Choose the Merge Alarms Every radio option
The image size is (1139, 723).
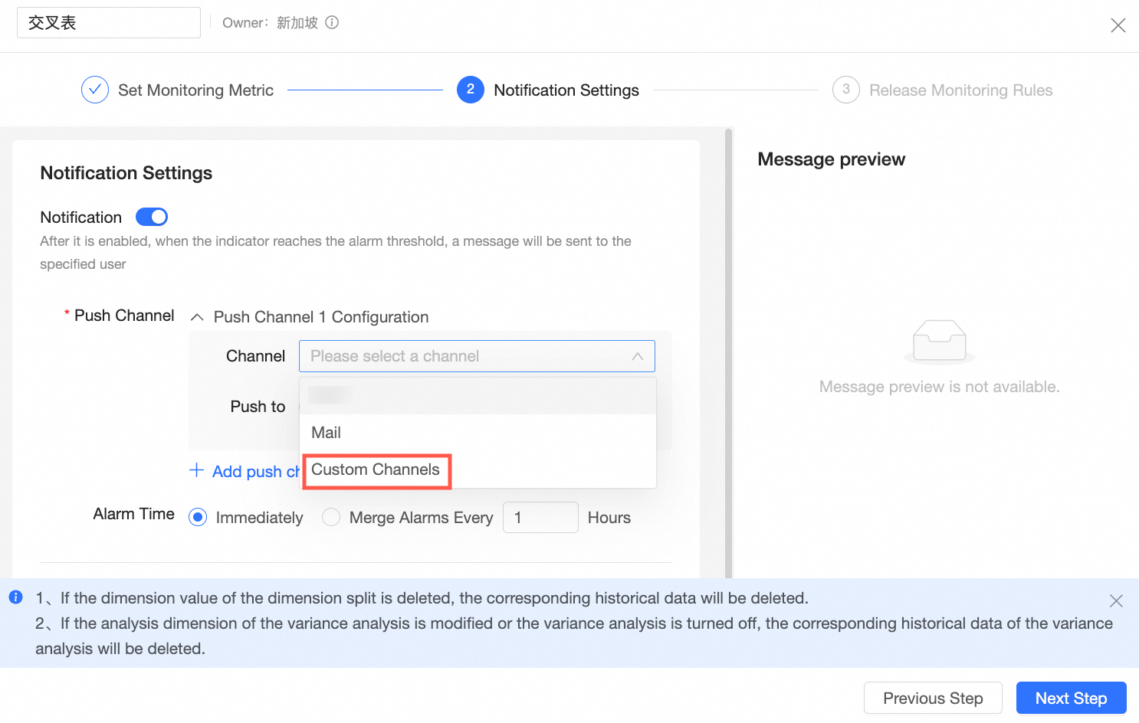click(x=331, y=518)
